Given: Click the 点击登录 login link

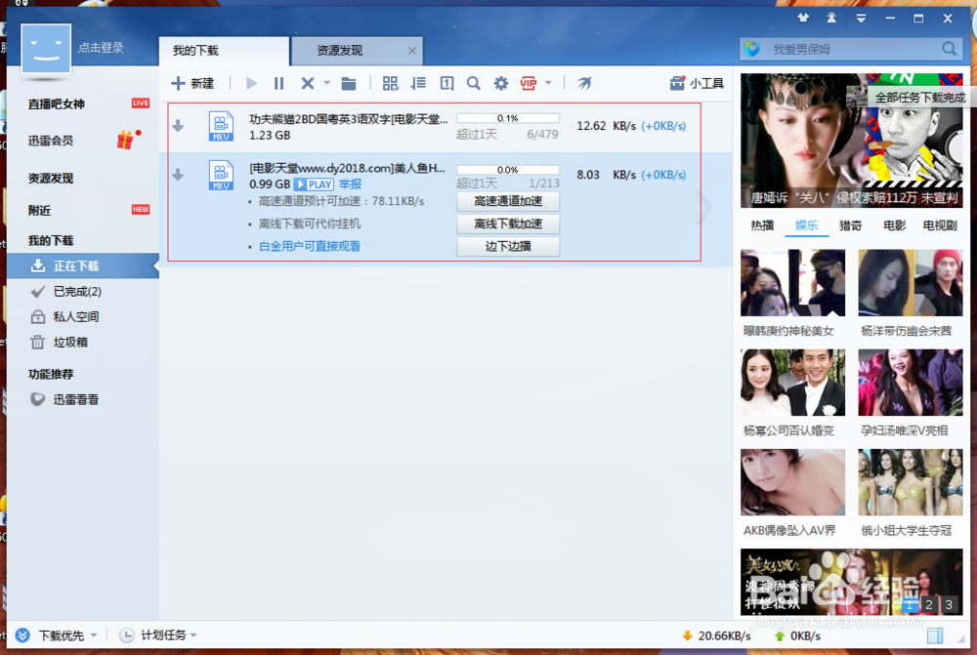Looking at the screenshot, I should click(101, 47).
